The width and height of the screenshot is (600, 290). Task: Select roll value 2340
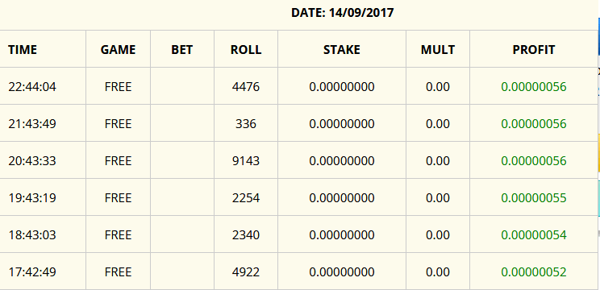coord(246,235)
